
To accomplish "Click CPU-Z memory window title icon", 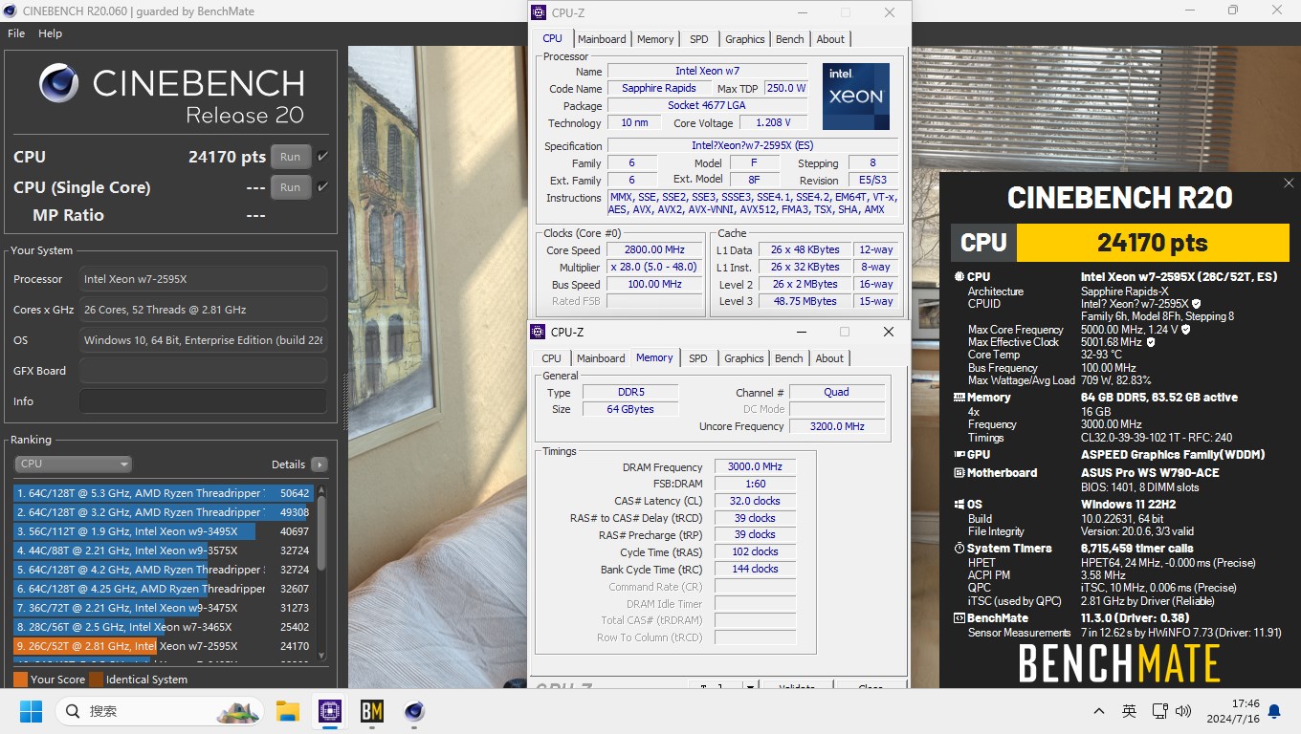I will [540, 332].
